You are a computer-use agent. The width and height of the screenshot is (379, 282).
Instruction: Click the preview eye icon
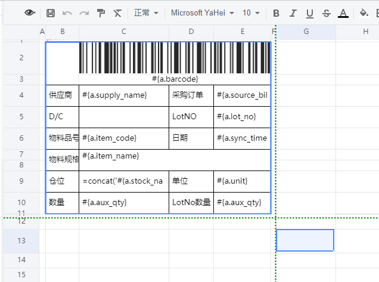[30, 13]
